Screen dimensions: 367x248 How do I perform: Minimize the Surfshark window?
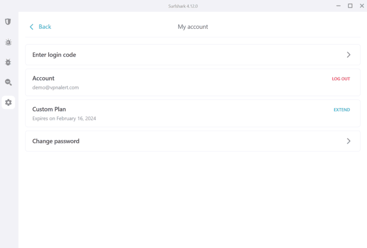click(x=339, y=6)
